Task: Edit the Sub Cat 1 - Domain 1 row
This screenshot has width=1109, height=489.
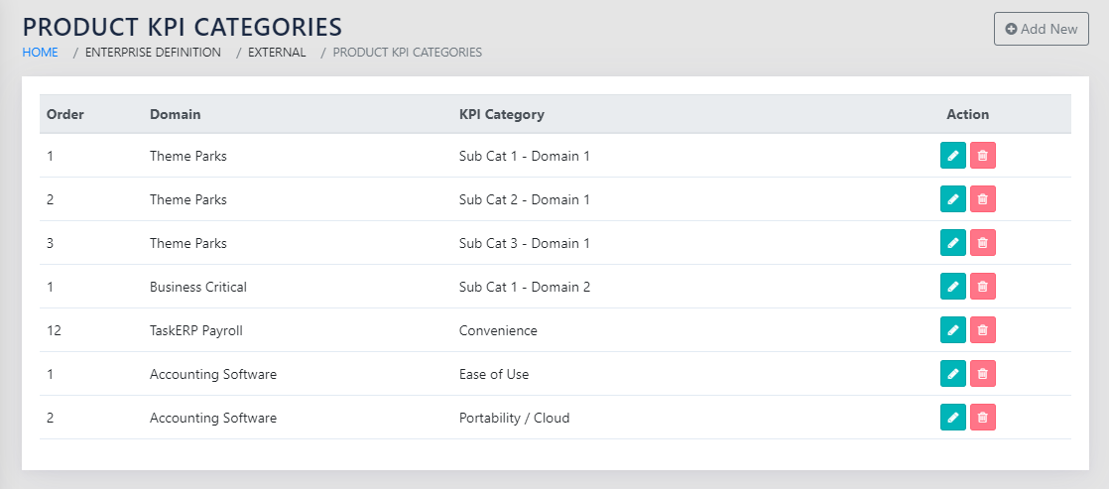Action: pos(952,156)
